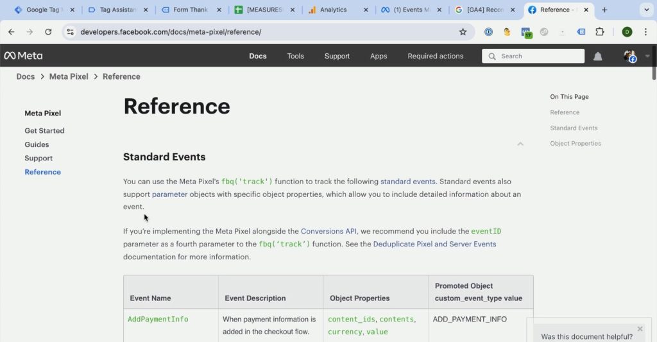
Task: Open the notifications bell icon
Action: coord(597,56)
